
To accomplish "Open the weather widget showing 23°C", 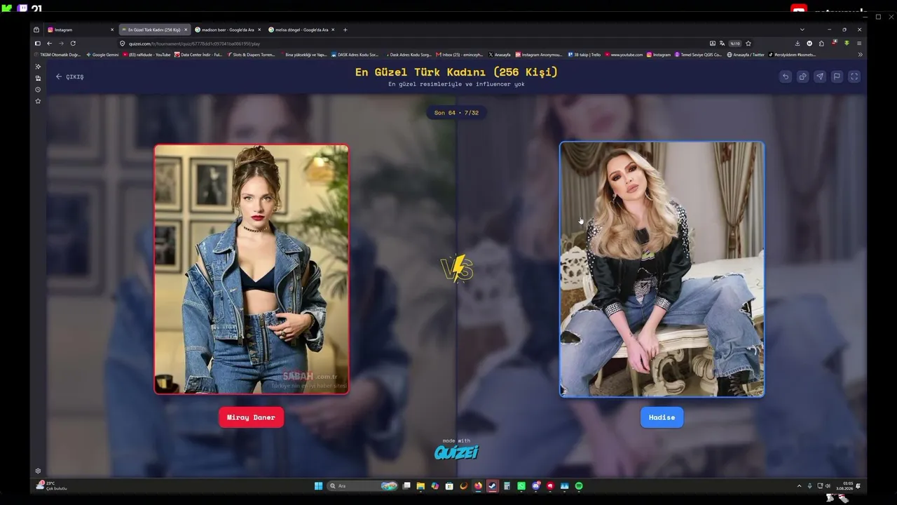I will click(51, 486).
